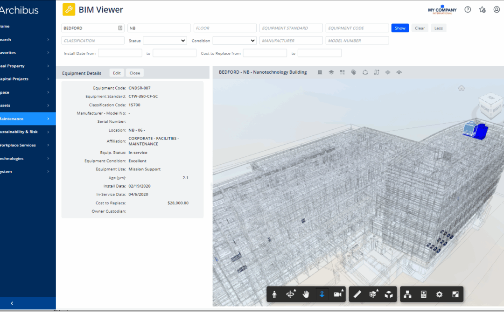Click the Home view icon in viewer
Screen dimensions: 504x315
(x=461, y=88)
